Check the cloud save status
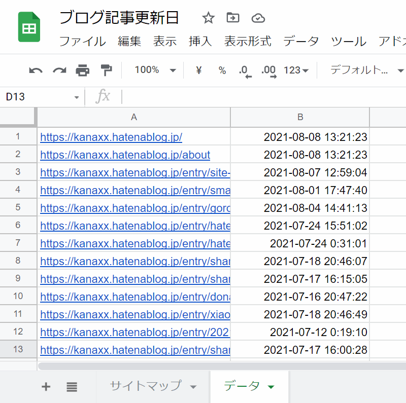This screenshot has height=403, width=406. pos(258,17)
